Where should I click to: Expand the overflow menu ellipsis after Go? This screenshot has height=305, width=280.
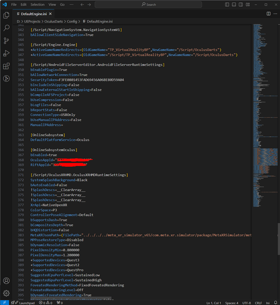click(x=72, y=4)
